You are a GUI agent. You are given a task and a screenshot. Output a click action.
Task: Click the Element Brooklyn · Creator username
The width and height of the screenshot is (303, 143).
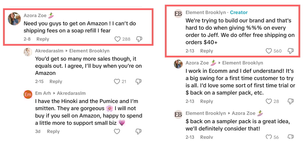click(205, 12)
